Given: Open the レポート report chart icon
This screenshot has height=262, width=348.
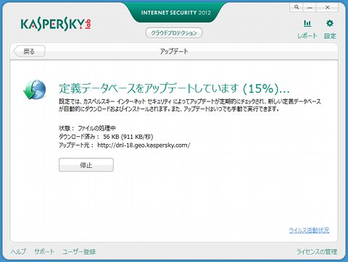Looking at the screenshot, I should pyautogui.click(x=307, y=23).
